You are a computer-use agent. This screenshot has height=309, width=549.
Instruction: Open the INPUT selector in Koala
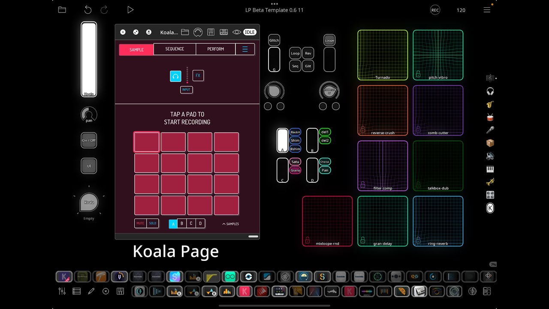186,90
